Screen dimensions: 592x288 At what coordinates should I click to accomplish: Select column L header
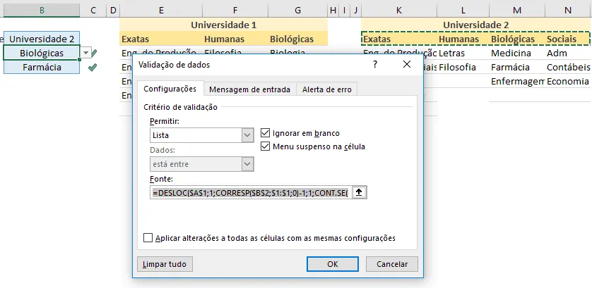pyautogui.click(x=463, y=10)
